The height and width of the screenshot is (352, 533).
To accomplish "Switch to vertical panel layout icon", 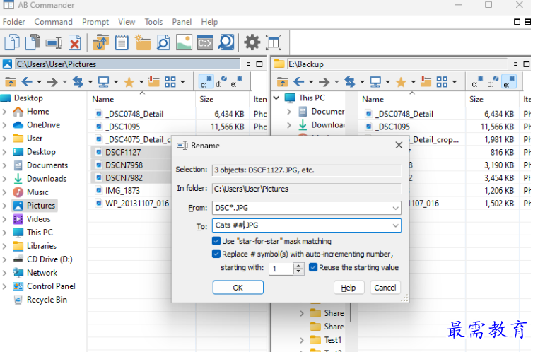I will click(x=517, y=22).
